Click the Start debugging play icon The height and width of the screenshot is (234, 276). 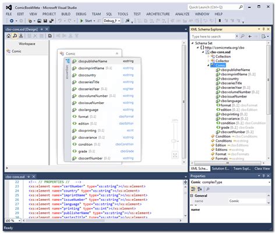coord(82,21)
